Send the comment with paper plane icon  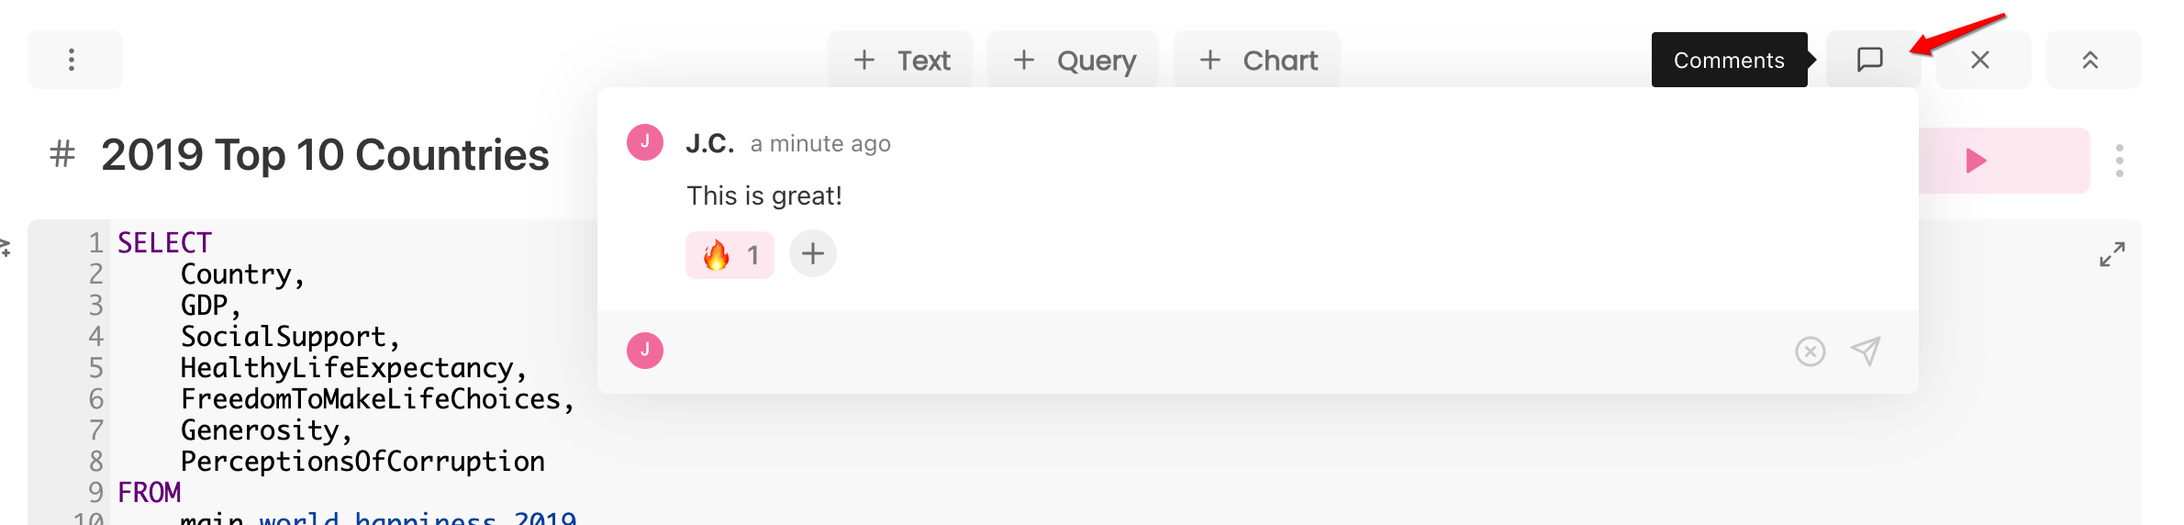pos(1866,351)
